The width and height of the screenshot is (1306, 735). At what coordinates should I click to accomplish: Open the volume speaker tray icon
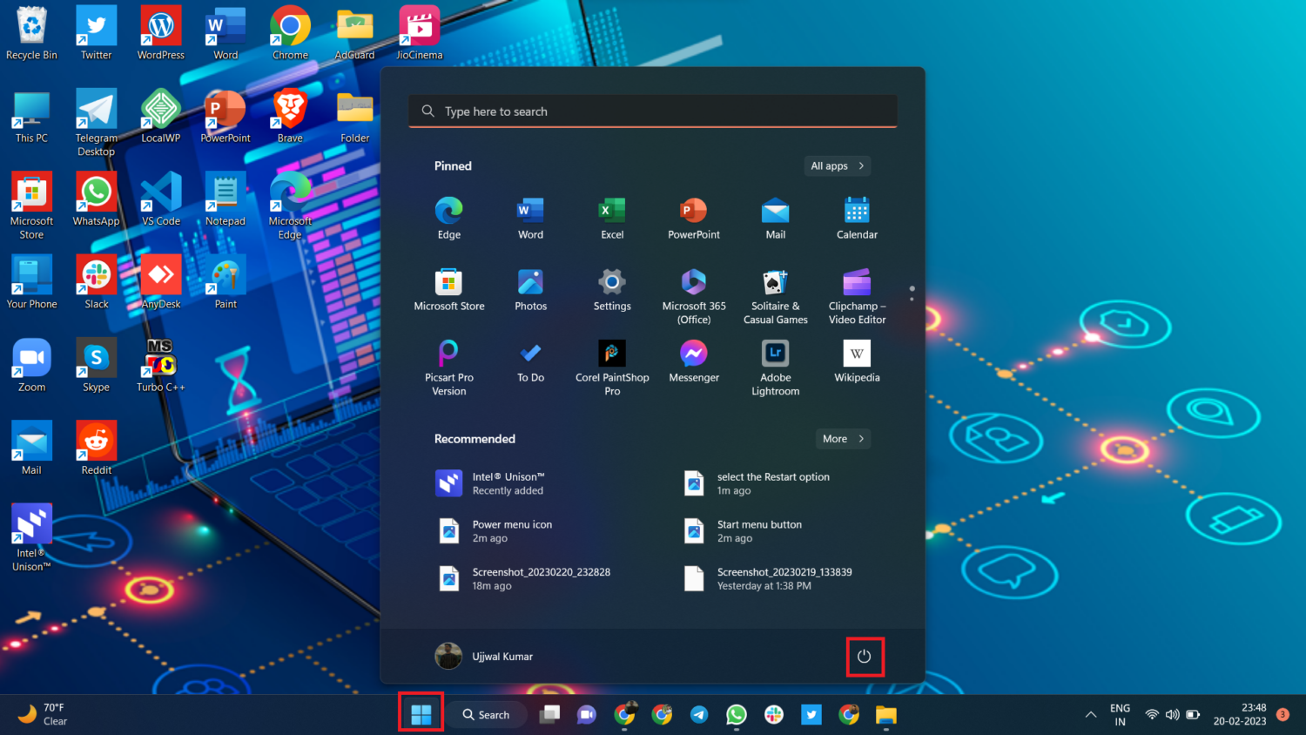pyautogui.click(x=1172, y=715)
